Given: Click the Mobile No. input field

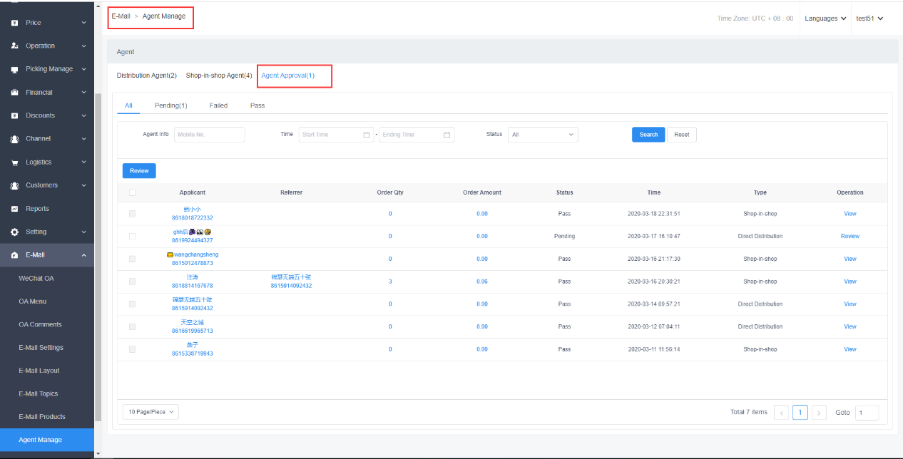Looking at the screenshot, I should (209, 135).
